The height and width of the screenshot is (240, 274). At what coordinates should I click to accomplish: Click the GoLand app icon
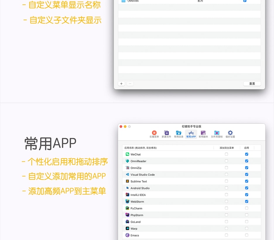pos(127,222)
